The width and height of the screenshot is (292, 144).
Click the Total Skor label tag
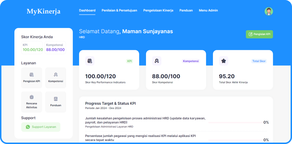click(x=259, y=61)
